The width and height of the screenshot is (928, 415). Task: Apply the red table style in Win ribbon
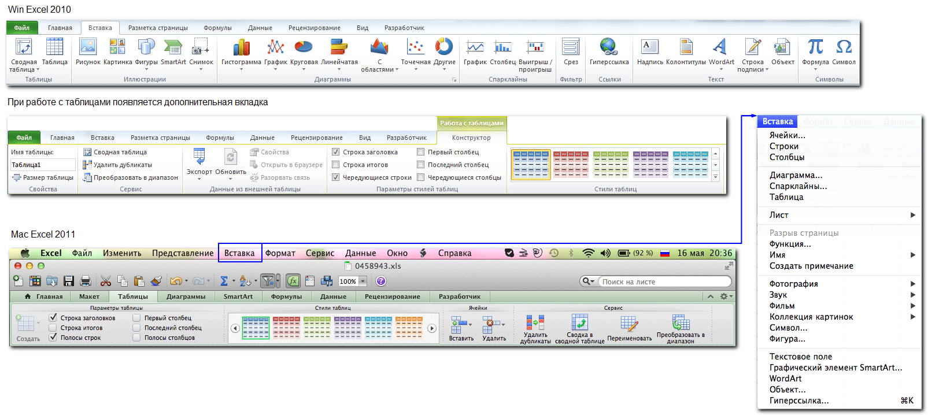point(571,164)
